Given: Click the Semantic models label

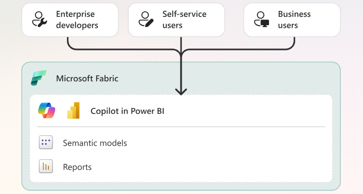Looking at the screenshot, I should coord(95,143).
